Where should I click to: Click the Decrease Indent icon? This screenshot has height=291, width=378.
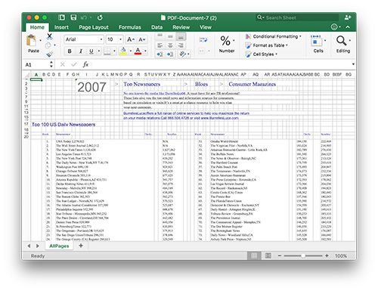[160, 54]
